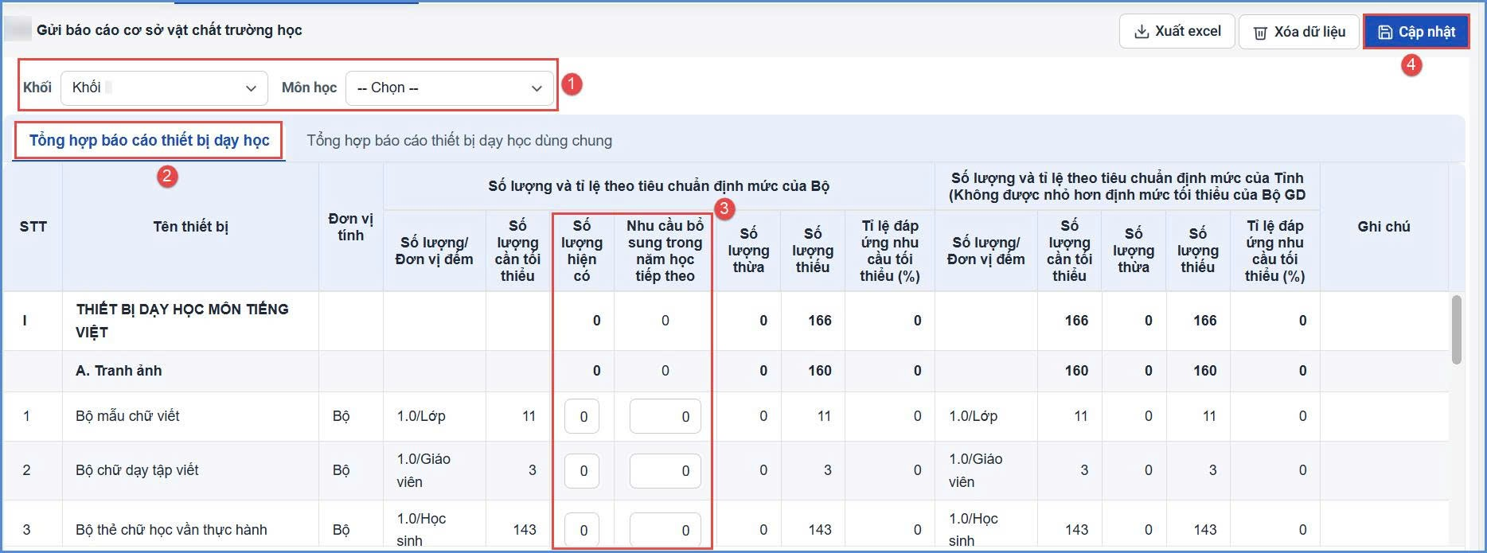This screenshot has width=1487, height=553.
Task: Edit Số lượng hiện có for Bộ thẻ chữ học vần
Action: point(582,530)
